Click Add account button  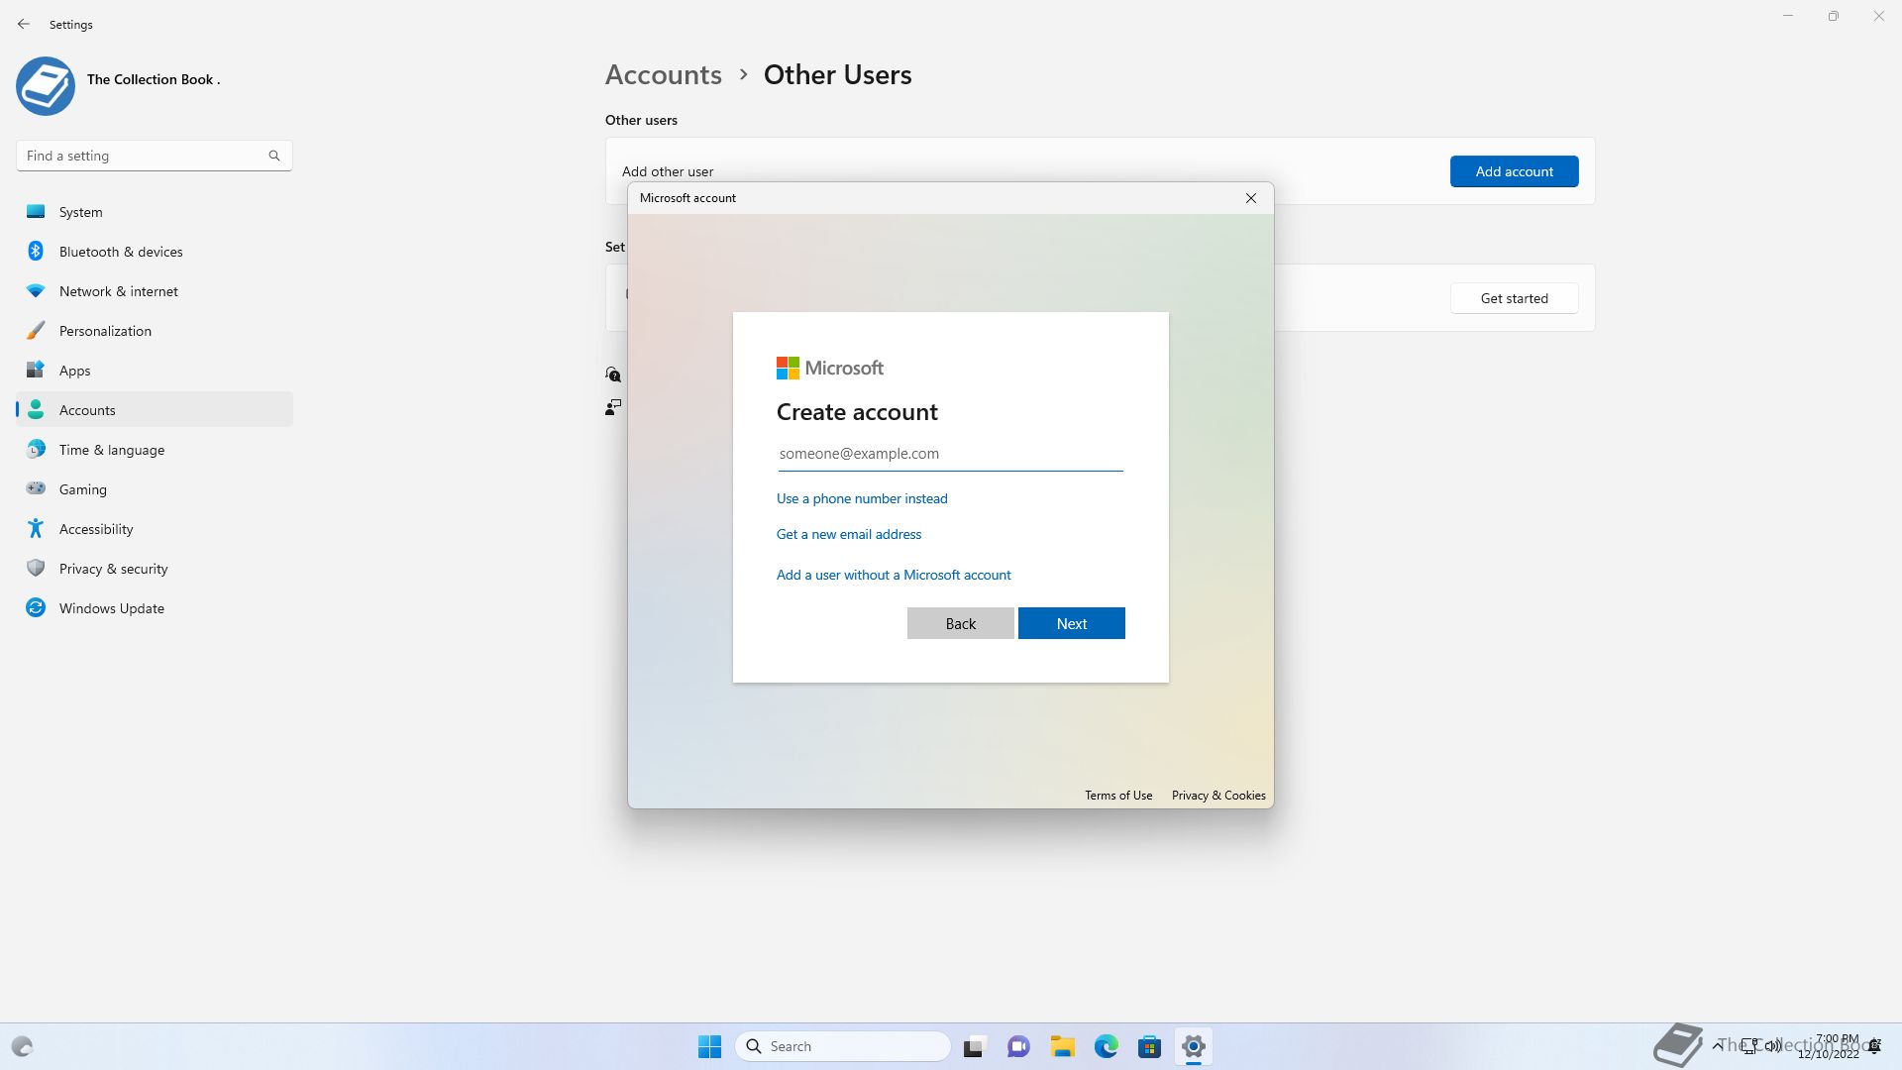click(x=1515, y=171)
